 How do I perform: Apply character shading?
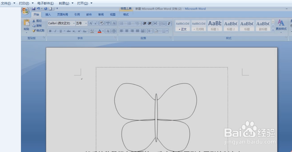pos(108,31)
